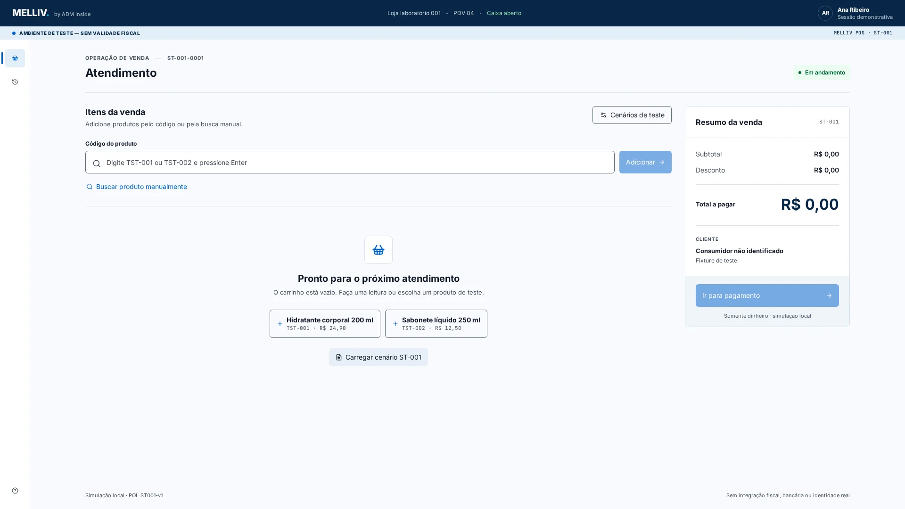Click the Atendimento page heading
This screenshot has height=509, width=905.
pos(121,73)
